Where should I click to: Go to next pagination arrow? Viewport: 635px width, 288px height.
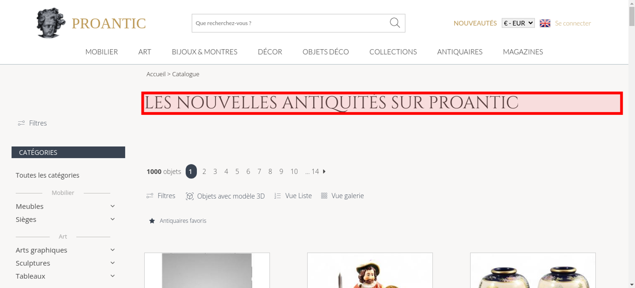[324, 171]
